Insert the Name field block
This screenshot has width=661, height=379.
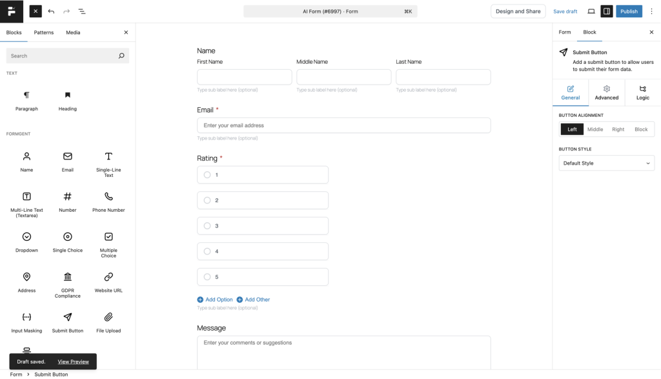click(x=26, y=162)
